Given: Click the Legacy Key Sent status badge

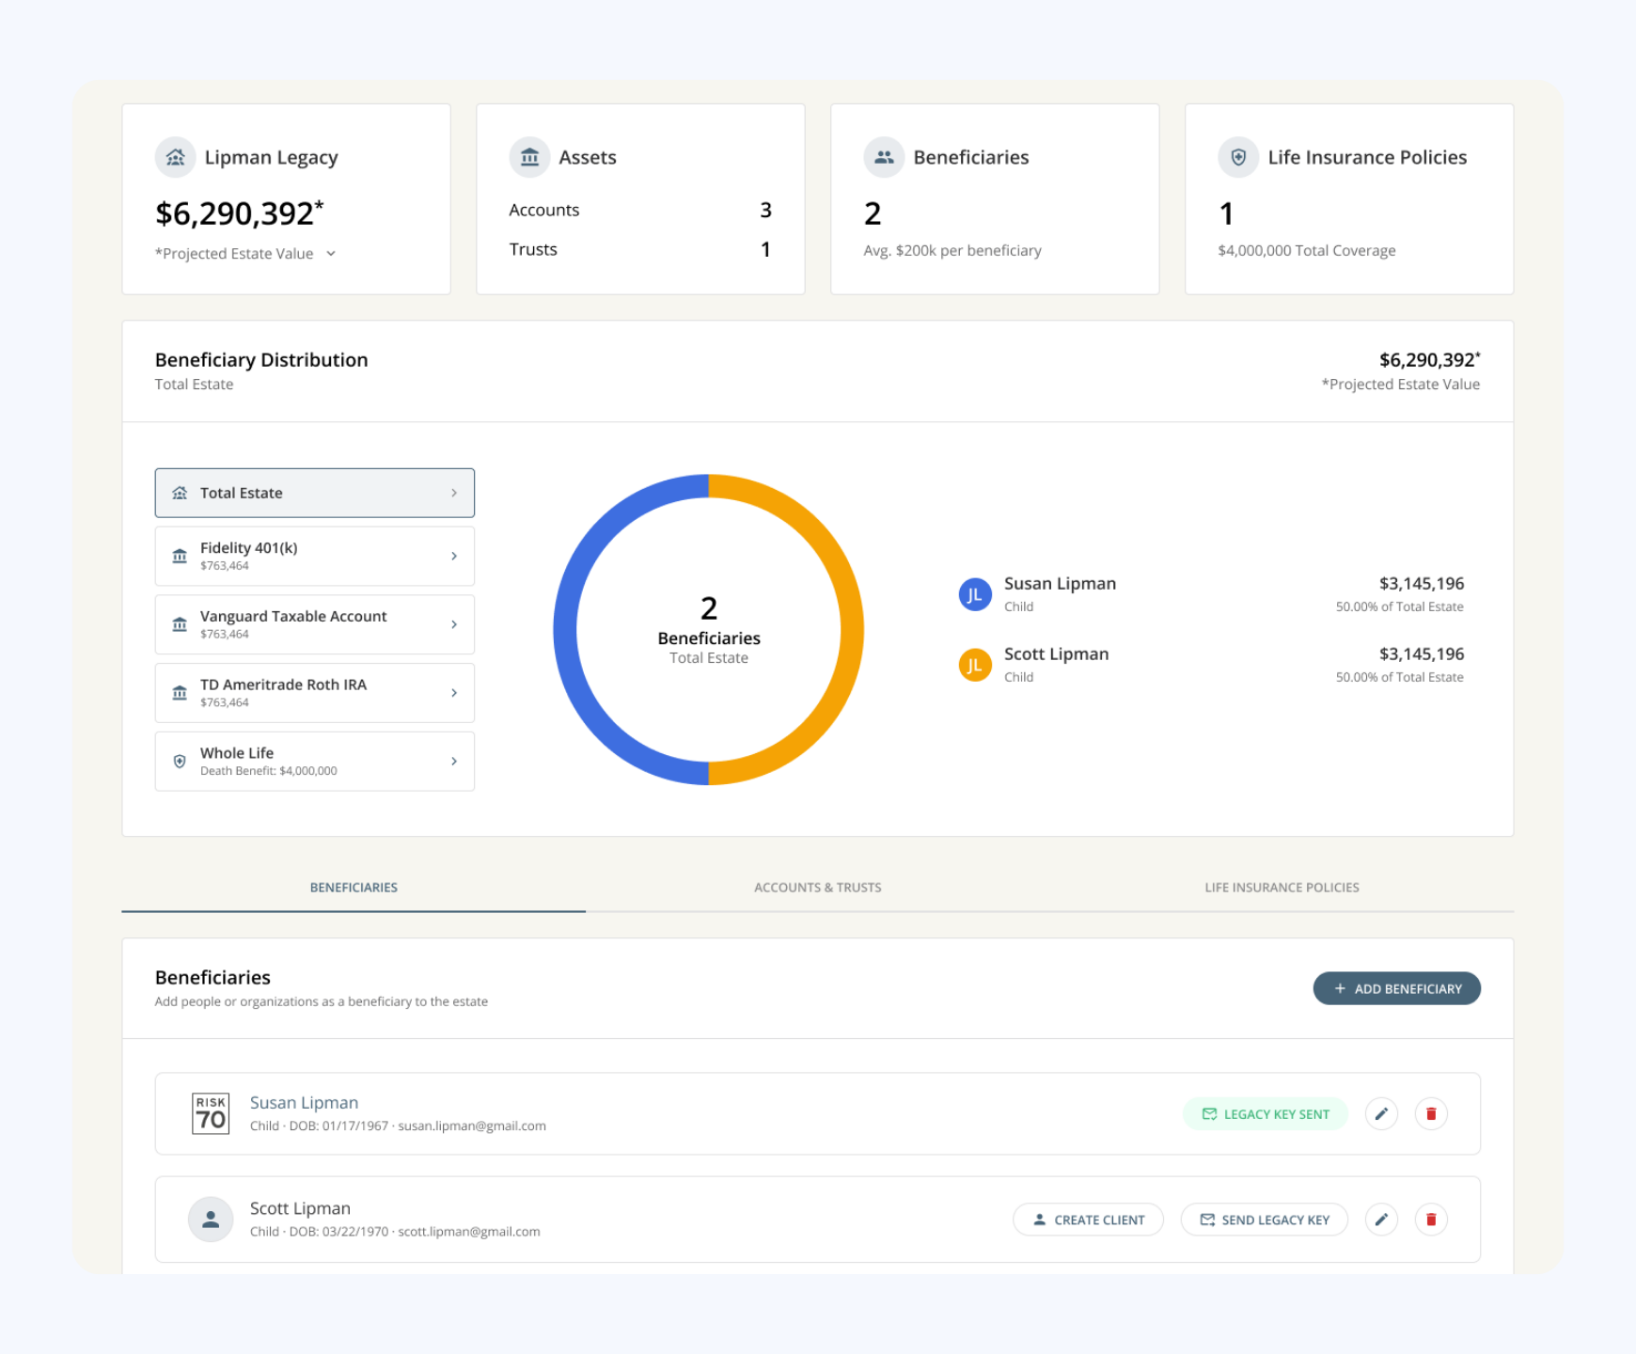Looking at the screenshot, I should pos(1266,1114).
